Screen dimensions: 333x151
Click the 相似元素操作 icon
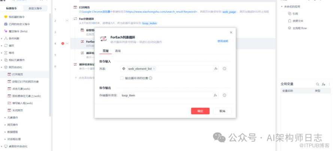click(x=6, y=60)
